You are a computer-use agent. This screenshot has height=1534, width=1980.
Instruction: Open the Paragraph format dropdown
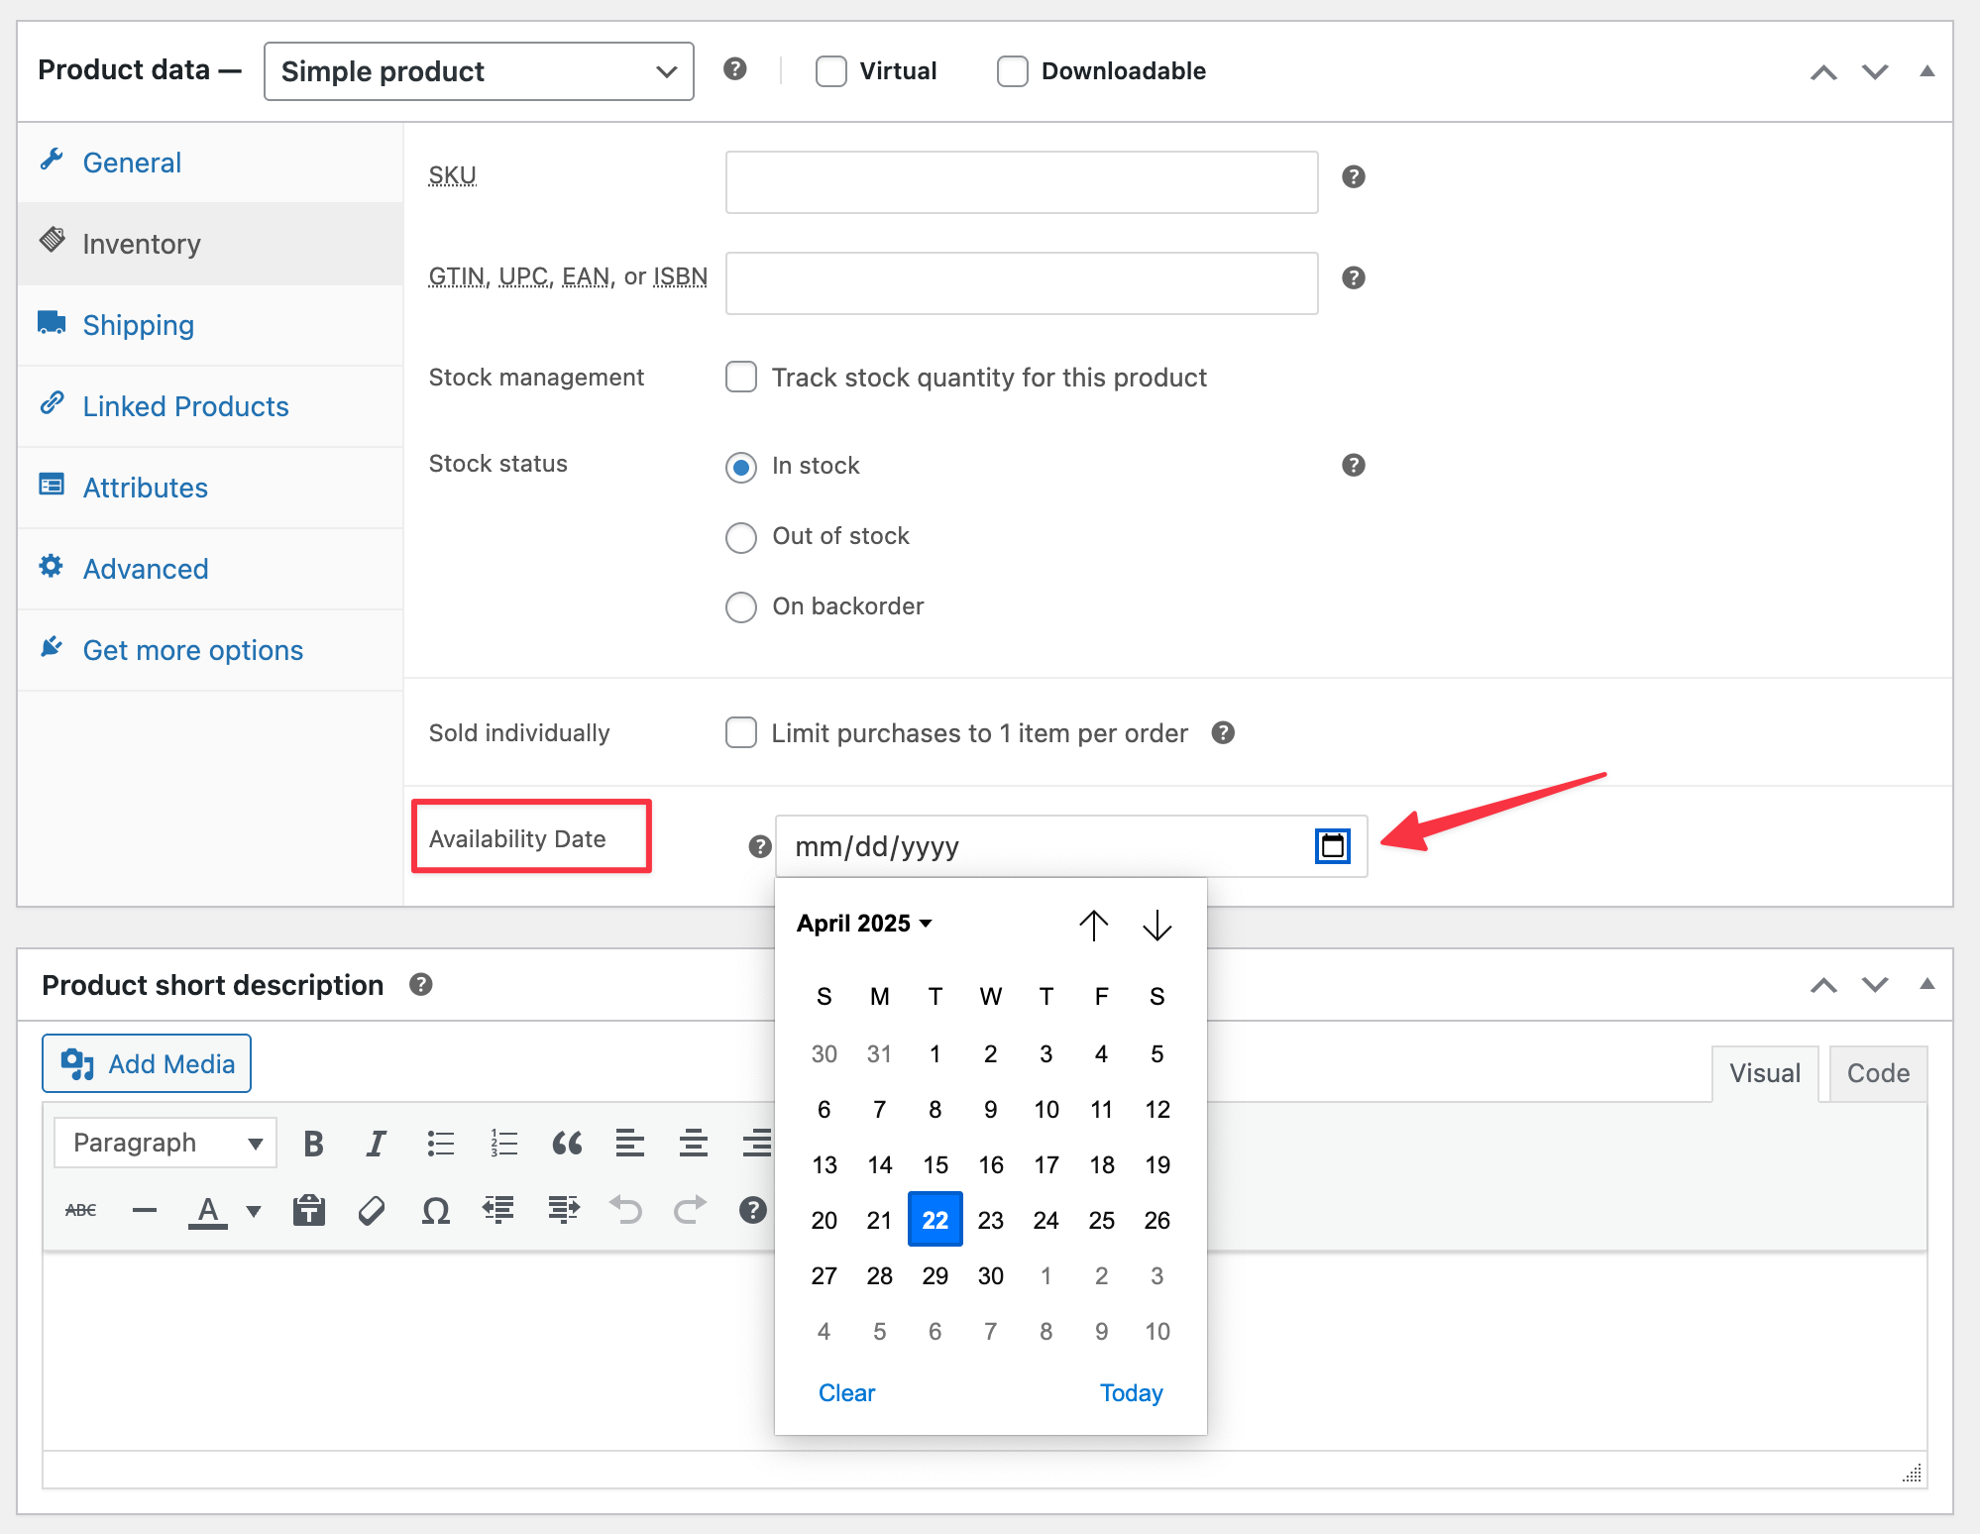[x=165, y=1144]
